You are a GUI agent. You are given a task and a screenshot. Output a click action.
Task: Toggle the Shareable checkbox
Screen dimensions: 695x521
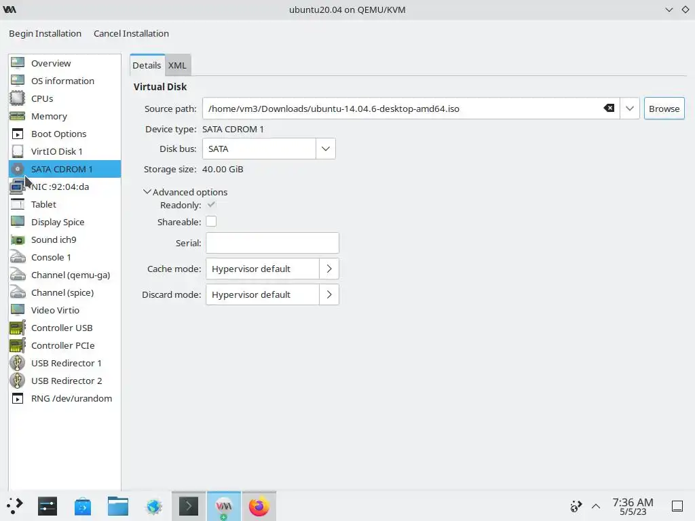(x=211, y=222)
